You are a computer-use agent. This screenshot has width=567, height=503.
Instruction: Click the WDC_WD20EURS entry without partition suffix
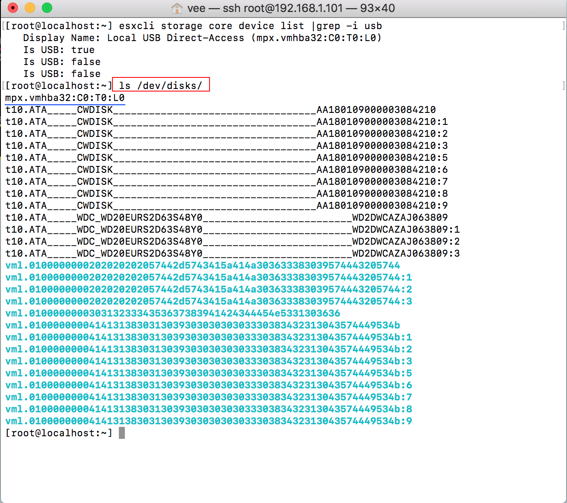(226, 218)
